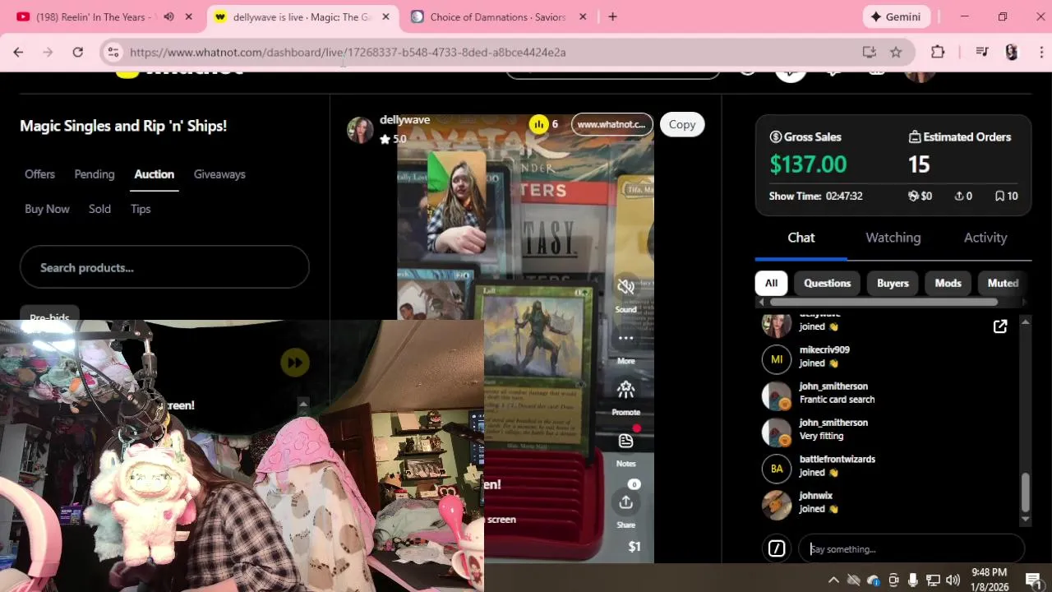The height and width of the screenshot is (592, 1052).
Task: Click the yellow viewer count icon
Action: 539,124
